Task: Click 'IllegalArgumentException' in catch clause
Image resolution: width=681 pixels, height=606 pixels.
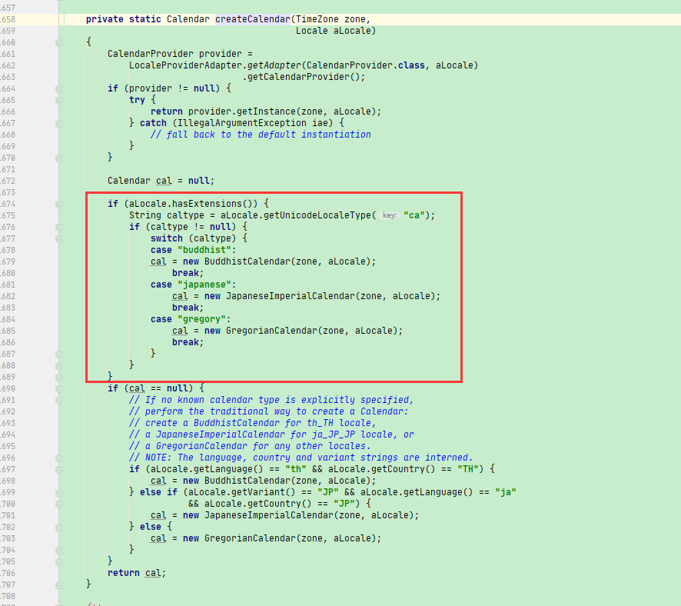Action: click(x=242, y=123)
